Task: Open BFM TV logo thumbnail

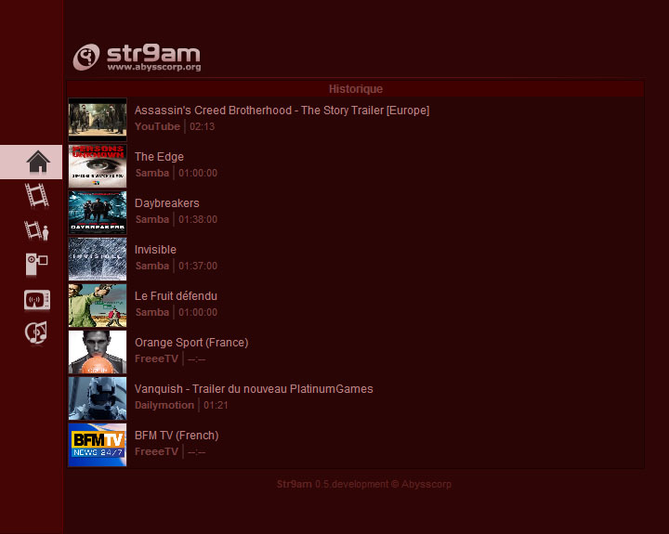Action: 98,445
